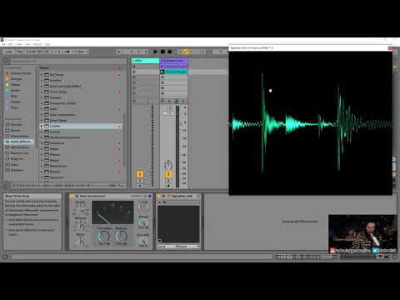The image size is (400, 300).
Task: Click the Glue Compressor Dry/Wet knob
Action: [142, 240]
